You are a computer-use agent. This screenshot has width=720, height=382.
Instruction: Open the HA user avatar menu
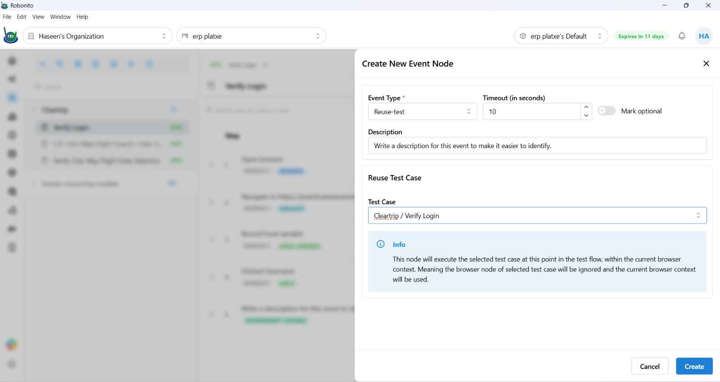(704, 36)
